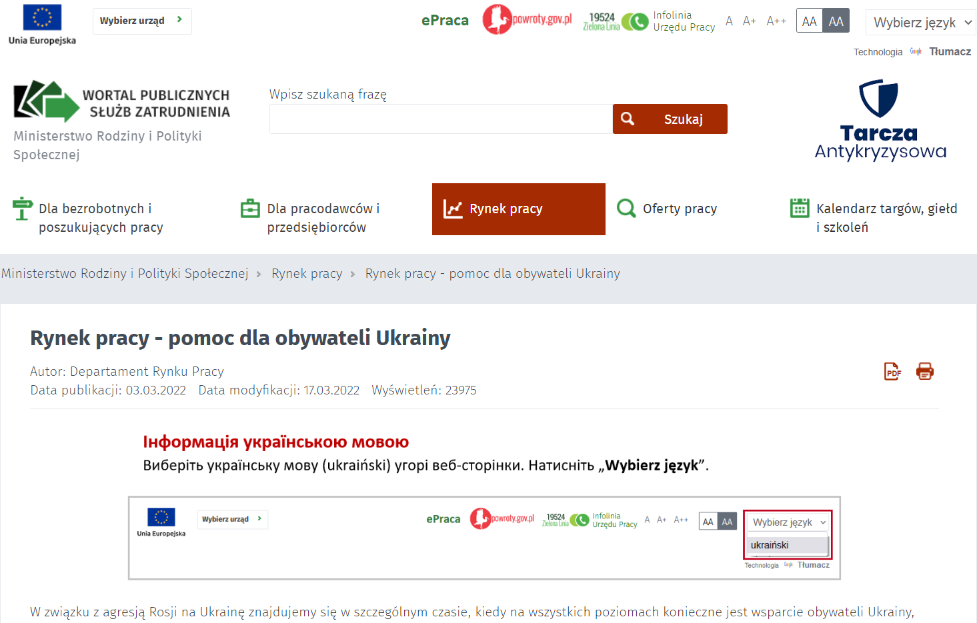Switch back to standard contrast AA option
This screenshot has width=977, height=623.
click(809, 21)
